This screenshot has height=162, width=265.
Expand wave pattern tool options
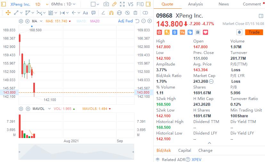(x=44, y=13)
